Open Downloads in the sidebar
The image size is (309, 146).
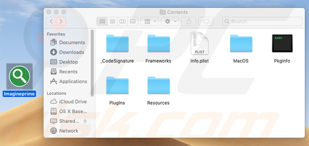67,52
